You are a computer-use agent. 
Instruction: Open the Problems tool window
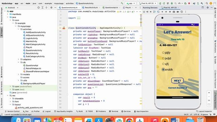pos(101,111)
